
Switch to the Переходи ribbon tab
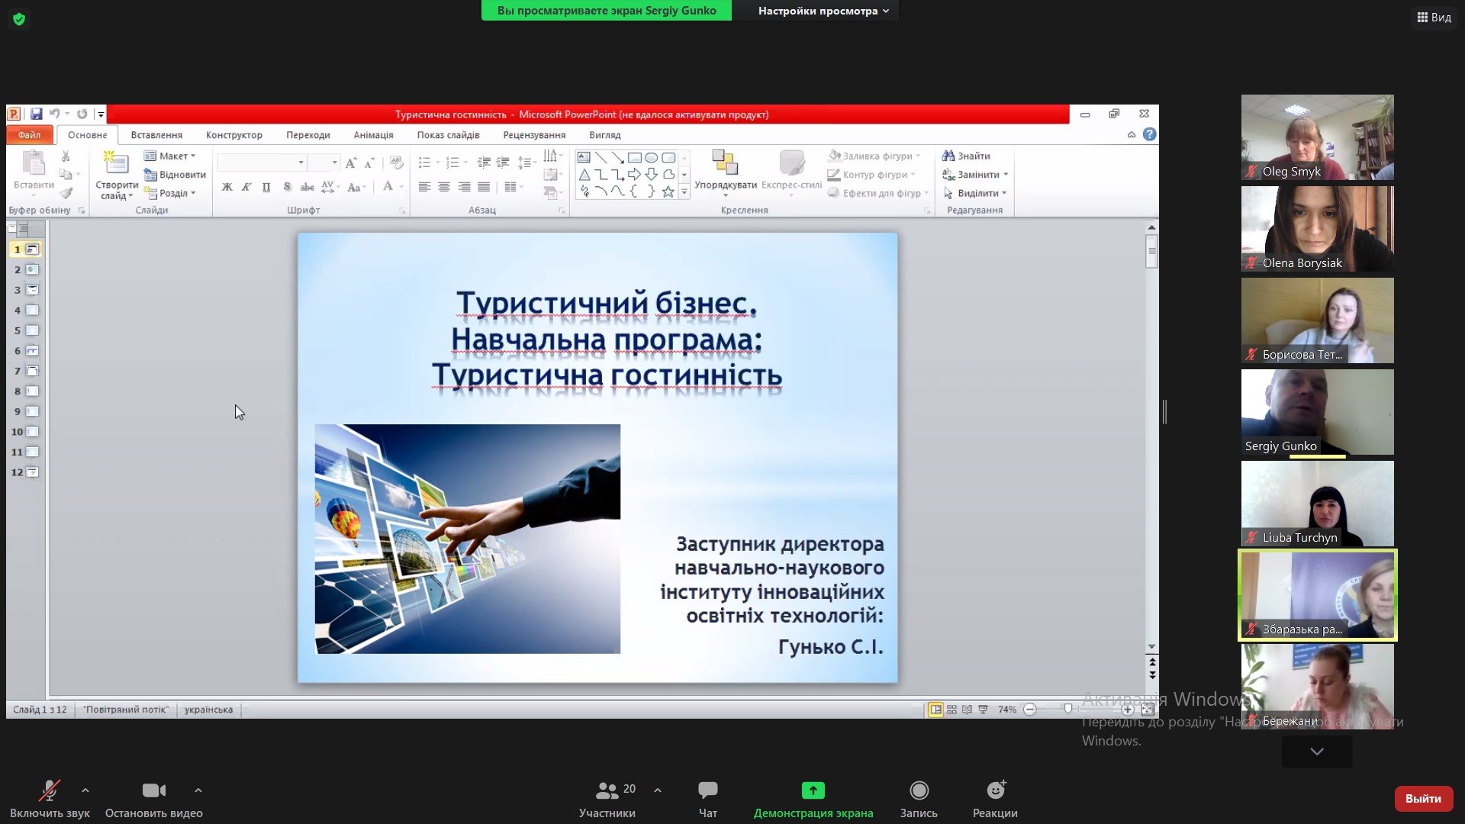point(308,135)
